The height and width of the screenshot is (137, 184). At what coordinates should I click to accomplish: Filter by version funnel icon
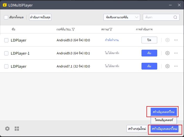pos(73,29)
